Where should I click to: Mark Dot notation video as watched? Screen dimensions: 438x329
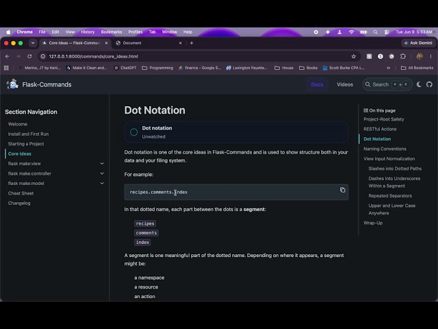pos(134,132)
